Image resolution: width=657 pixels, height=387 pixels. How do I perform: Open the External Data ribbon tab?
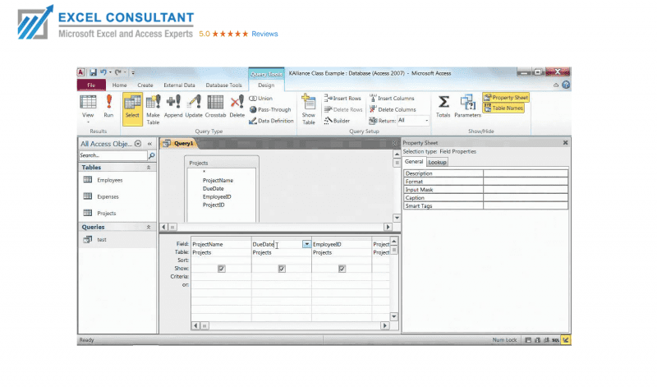point(179,85)
